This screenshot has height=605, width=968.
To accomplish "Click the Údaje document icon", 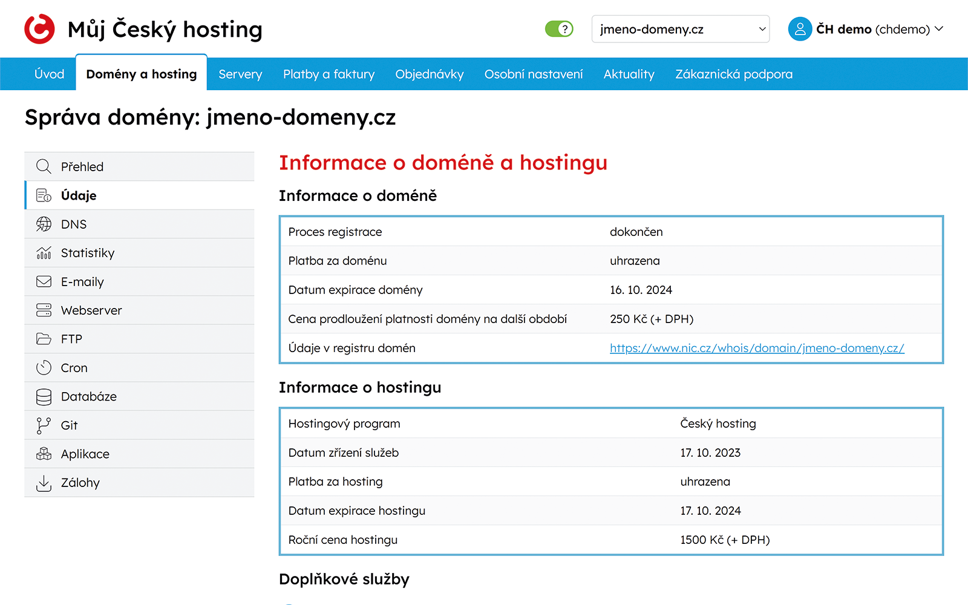I will pyautogui.click(x=44, y=195).
